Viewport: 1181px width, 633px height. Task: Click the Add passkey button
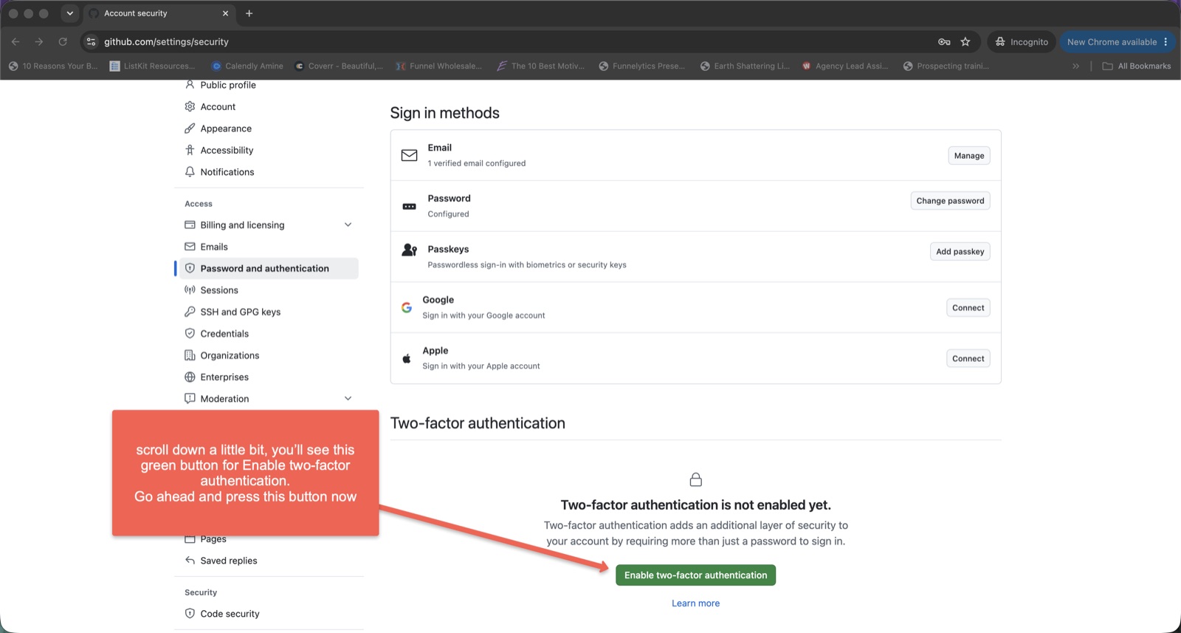click(960, 252)
